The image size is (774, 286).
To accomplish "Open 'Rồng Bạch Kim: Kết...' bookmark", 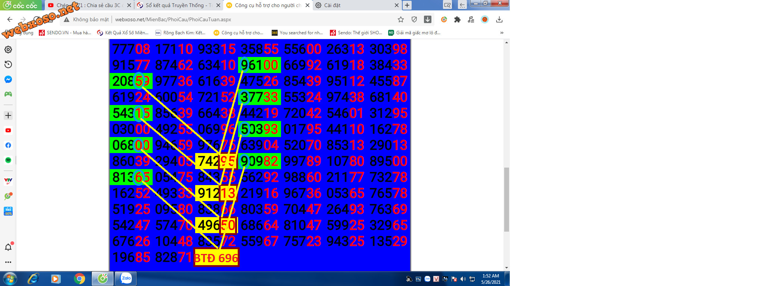I will tap(181, 33).
